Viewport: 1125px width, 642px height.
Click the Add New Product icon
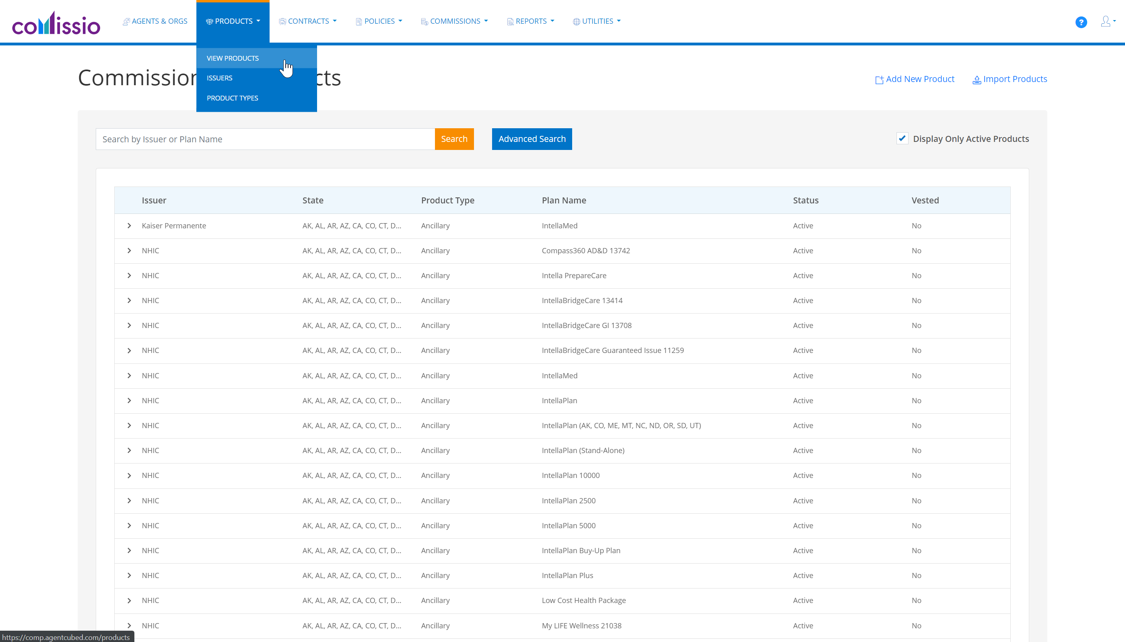point(879,80)
